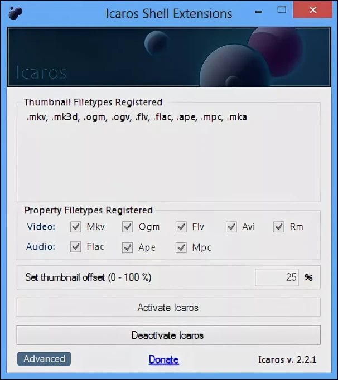This screenshot has height=380, width=338.
Task: Uncheck the Rm video checkbox
Action: pos(279,227)
